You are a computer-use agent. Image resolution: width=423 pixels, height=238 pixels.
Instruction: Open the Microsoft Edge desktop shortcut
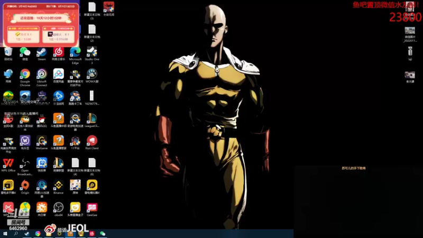(x=75, y=56)
